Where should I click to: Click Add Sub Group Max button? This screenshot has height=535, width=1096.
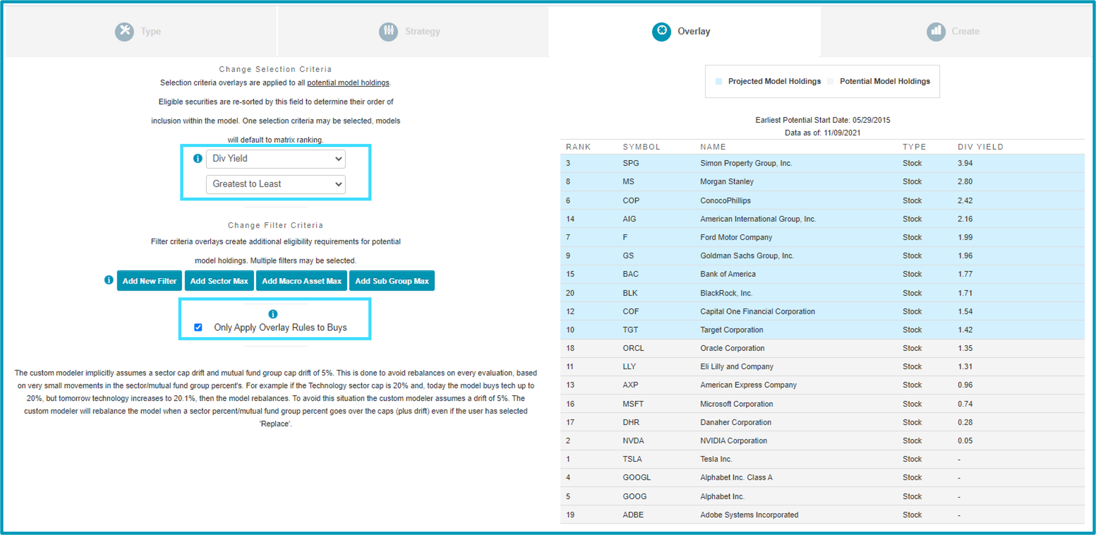tap(392, 281)
